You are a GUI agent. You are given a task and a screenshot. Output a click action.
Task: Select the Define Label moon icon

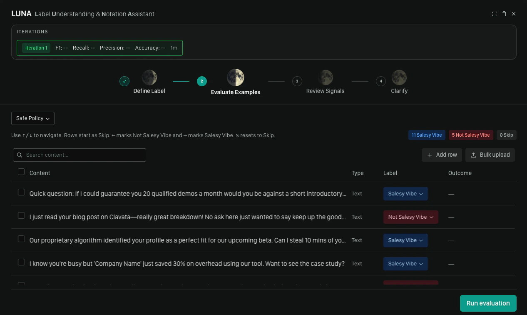[x=149, y=77]
